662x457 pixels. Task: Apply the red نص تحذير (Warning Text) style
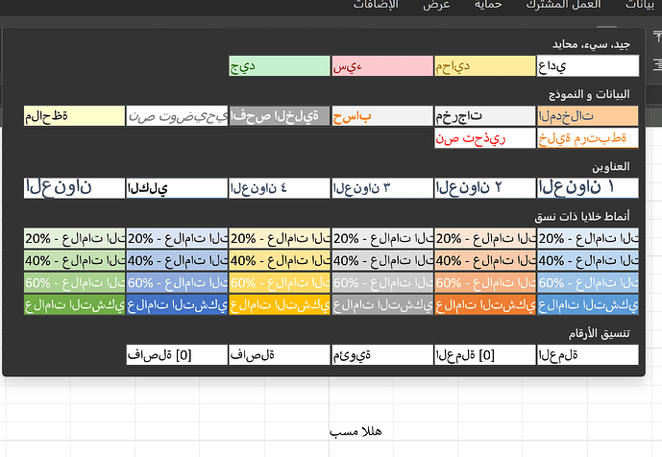484,138
